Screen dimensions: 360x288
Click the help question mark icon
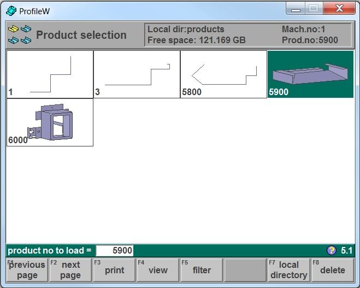331,250
